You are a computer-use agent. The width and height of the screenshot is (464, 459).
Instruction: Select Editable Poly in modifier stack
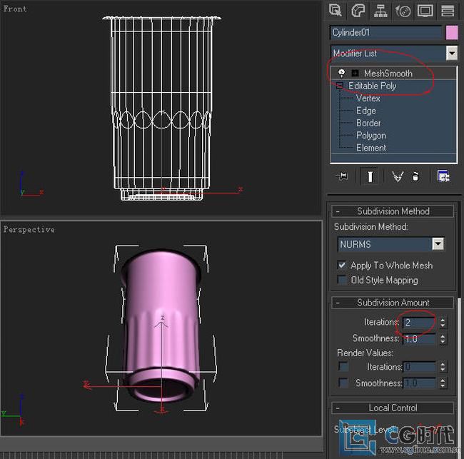click(372, 86)
